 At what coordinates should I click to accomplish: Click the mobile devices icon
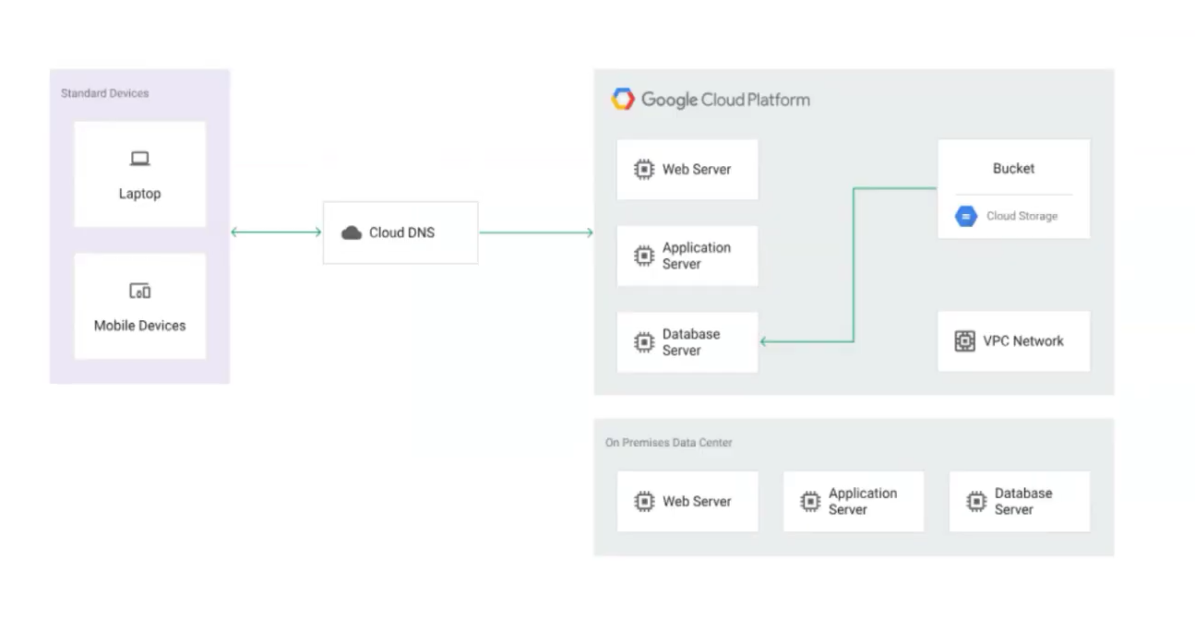click(x=139, y=292)
